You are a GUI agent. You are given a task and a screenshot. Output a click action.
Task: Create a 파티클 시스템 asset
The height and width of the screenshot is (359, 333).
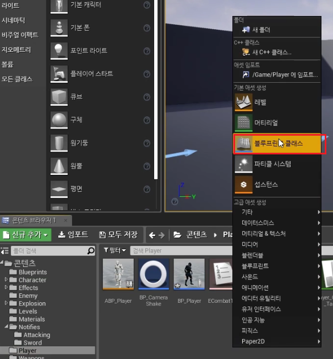point(277,164)
